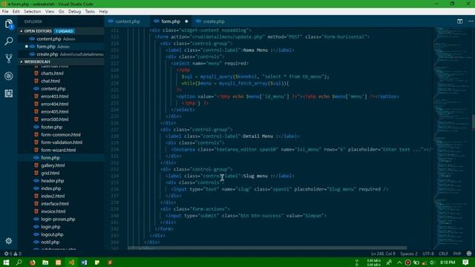Open the Edit menu
The height and width of the screenshot is (267, 475).
point(16,12)
